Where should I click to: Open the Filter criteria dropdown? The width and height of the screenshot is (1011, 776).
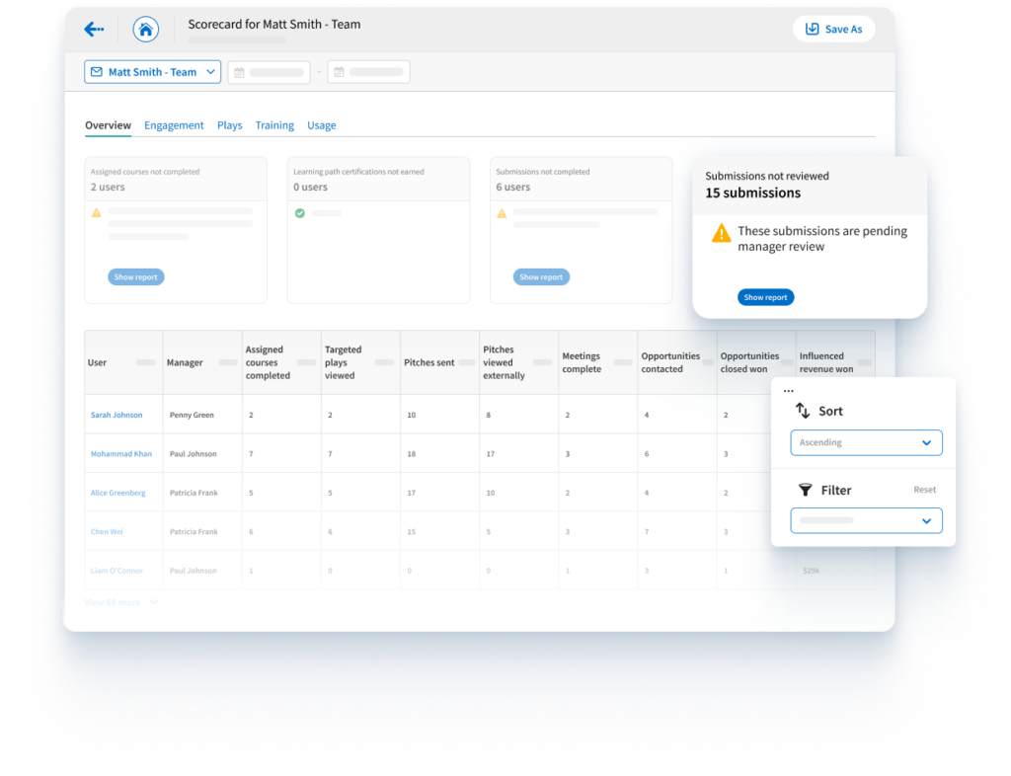click(x=866, y=520)
